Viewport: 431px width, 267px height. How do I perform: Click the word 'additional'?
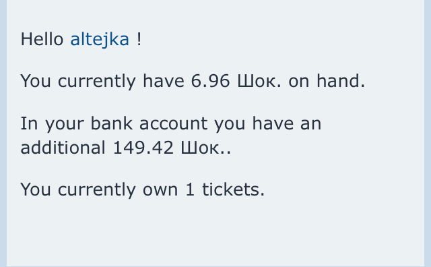coord(63,148)
